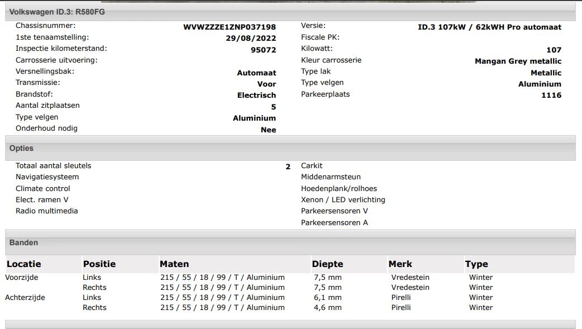Click the Navigatiesysteem option
The width and height of the screenshot is (582, 329).
[47, 176]
